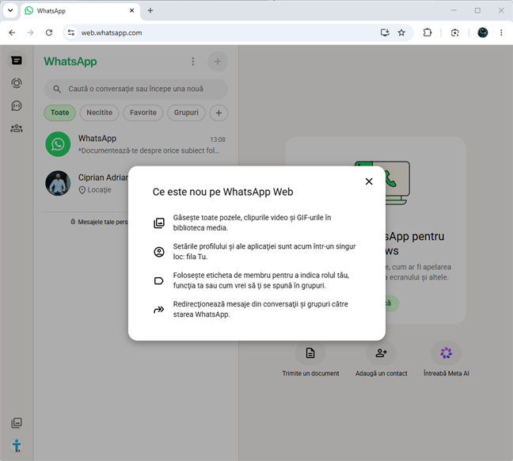Open the Chrome profile avatar
Viewport: 513px width, 461px height.
tap(483, 32)
